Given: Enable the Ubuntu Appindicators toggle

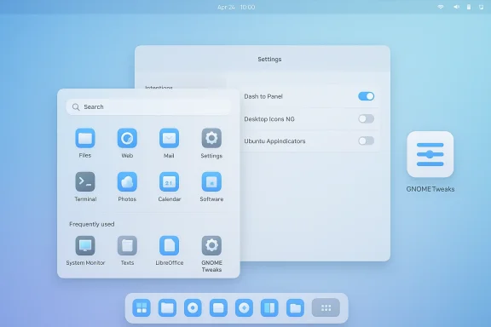Looking at the screenshot, I should [x=366, y=141].
